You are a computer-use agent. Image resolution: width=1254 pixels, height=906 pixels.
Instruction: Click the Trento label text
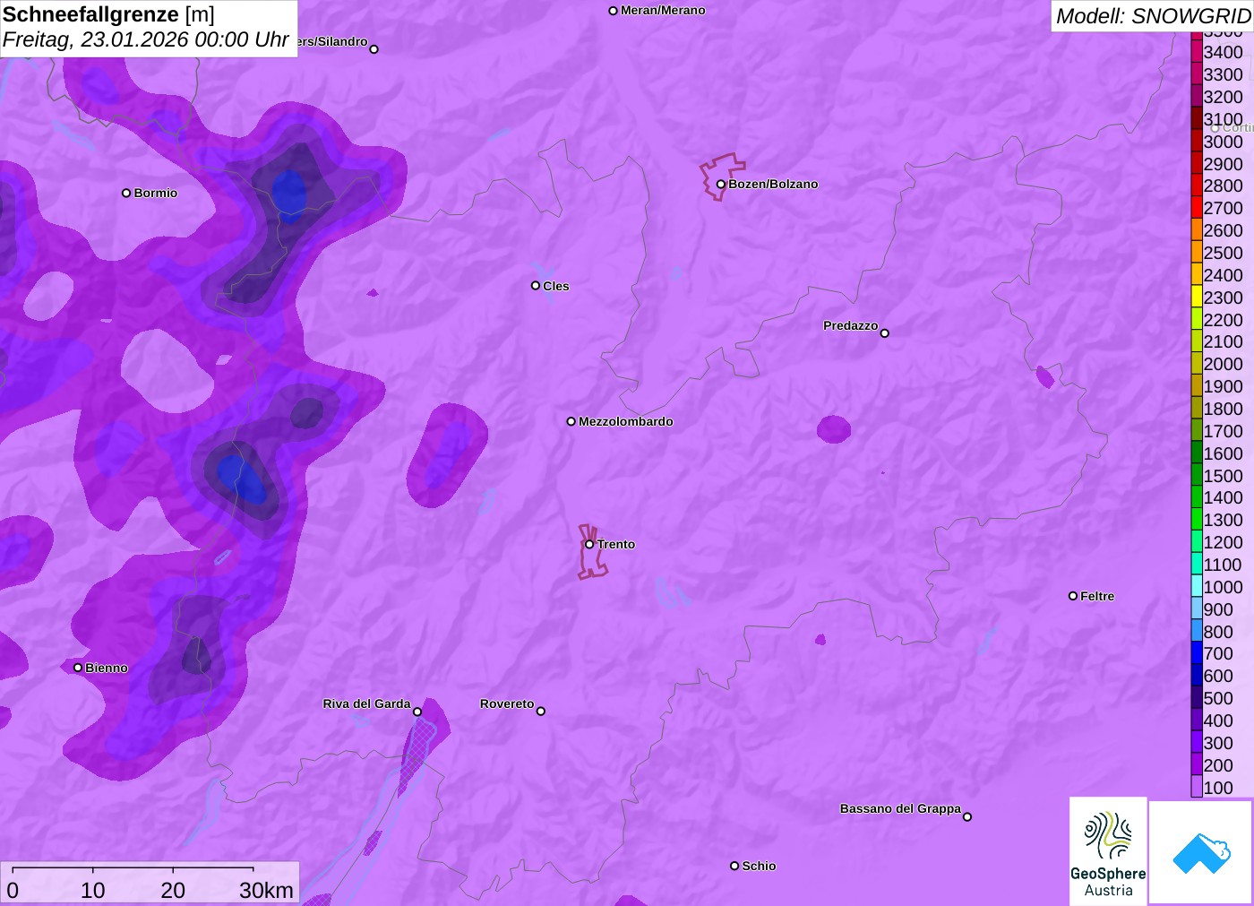(x=616, y=544)
